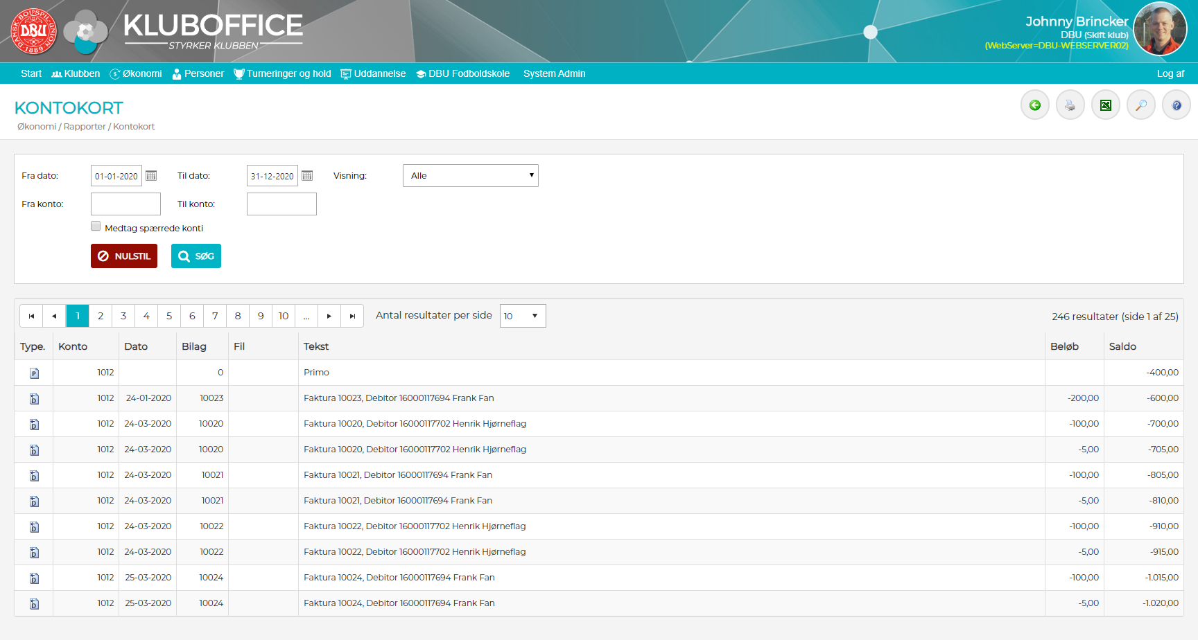
Task: Open the Fra dato calendar picker
Action: coord(151,176)
